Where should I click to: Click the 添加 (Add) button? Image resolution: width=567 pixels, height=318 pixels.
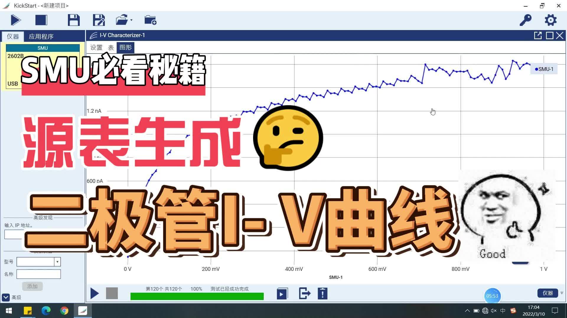pyautogui.click(x=32, y=286)
